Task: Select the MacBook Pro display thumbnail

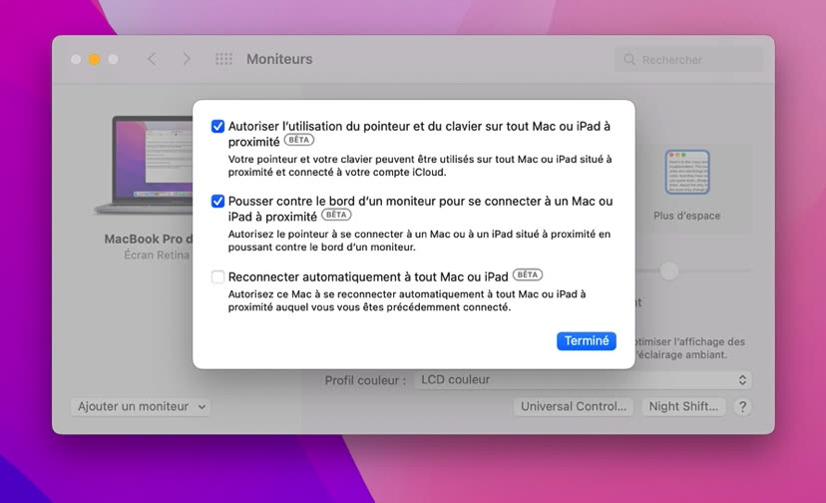Action: (145, 164)
